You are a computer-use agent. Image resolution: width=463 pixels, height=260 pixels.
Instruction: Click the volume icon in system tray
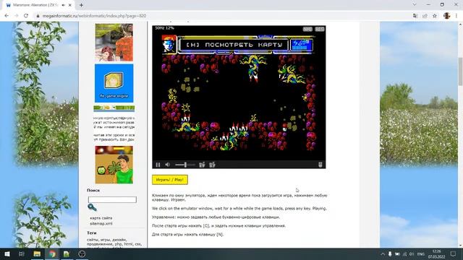[412, 254]
